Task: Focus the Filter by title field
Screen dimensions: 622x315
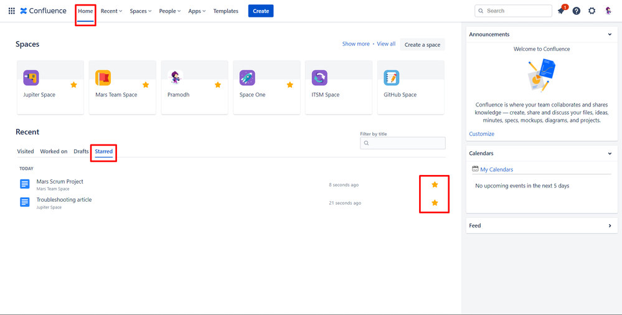Action: point(403,143)
